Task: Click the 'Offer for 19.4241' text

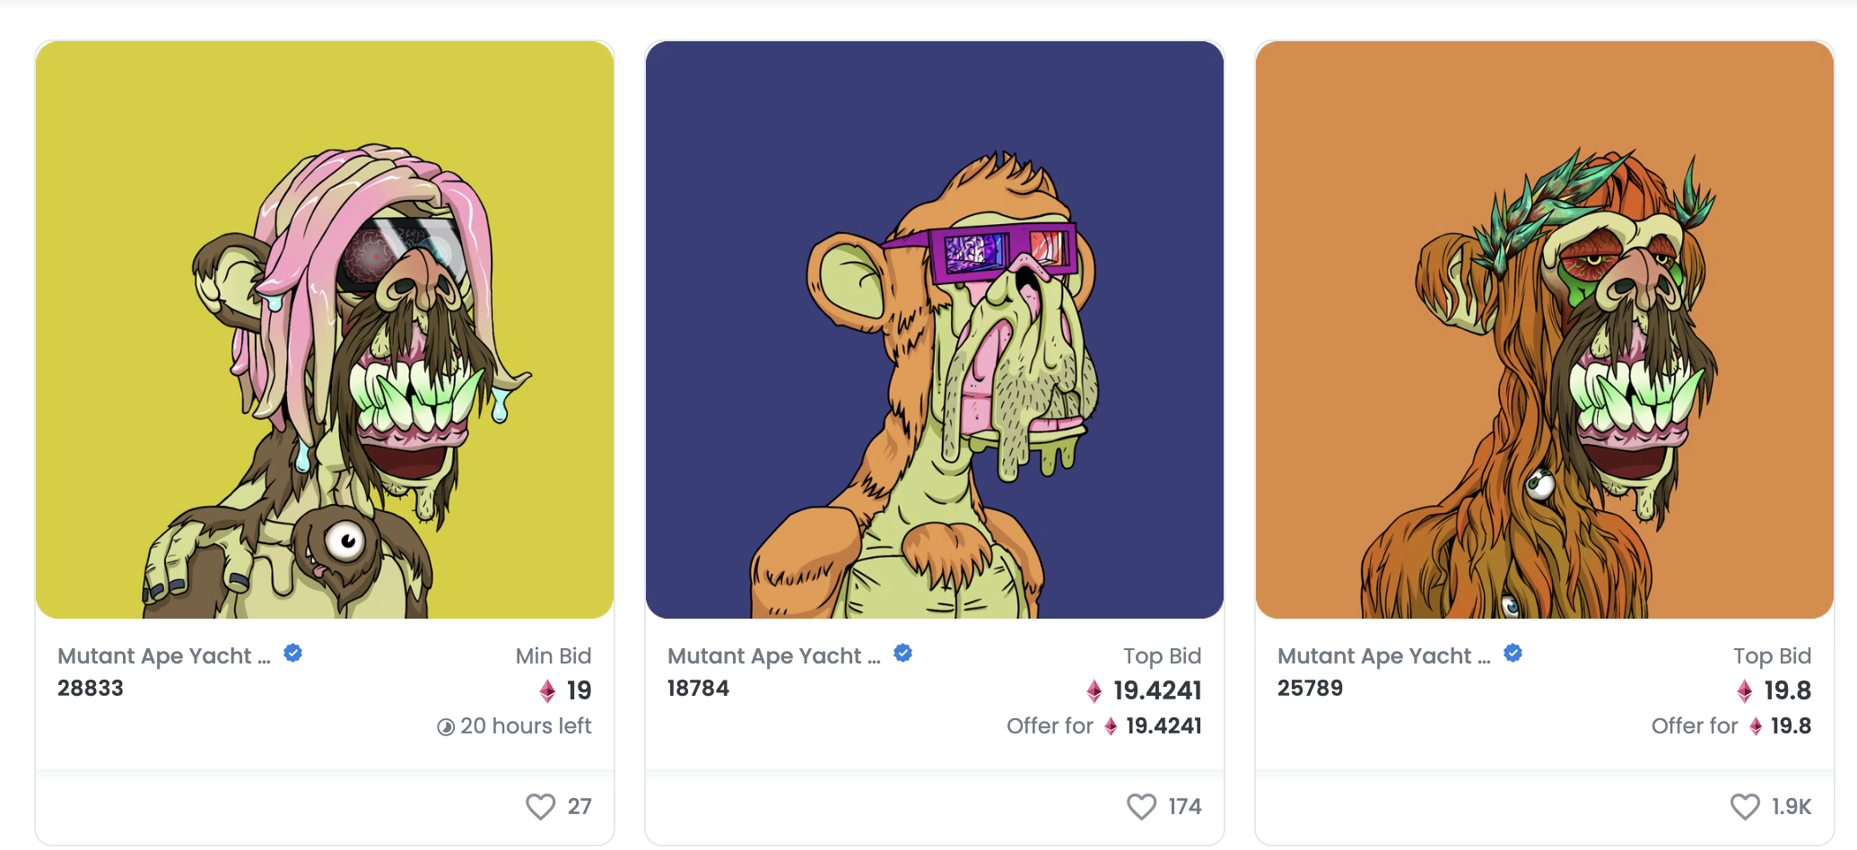Action: (1103, 726)
